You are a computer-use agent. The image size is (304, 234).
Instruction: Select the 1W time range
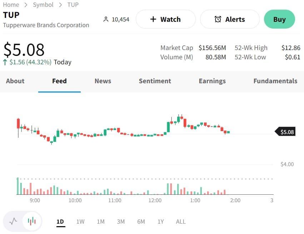pos(80,221)
